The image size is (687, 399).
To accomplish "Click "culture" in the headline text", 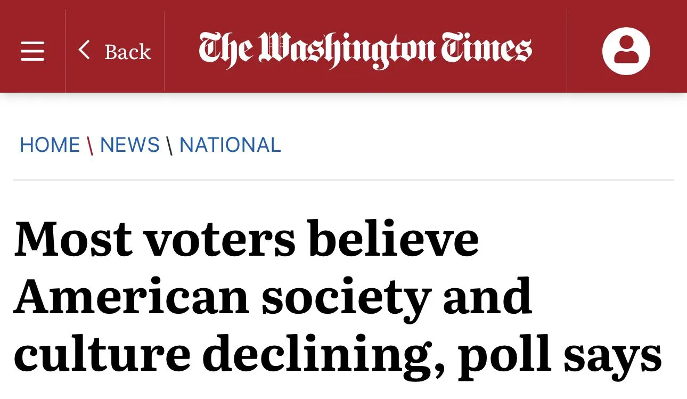I will (x=102, y=354).
